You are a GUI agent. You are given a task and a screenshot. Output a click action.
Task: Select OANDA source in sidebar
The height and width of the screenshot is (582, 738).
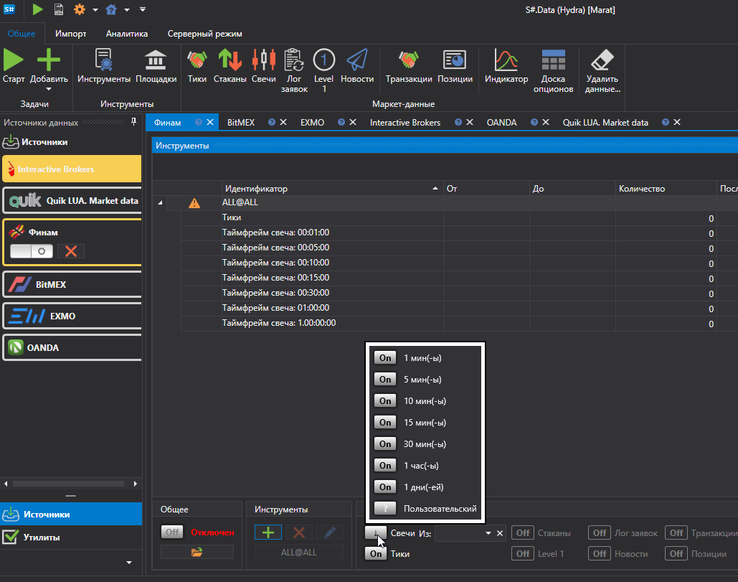point(72,347)
